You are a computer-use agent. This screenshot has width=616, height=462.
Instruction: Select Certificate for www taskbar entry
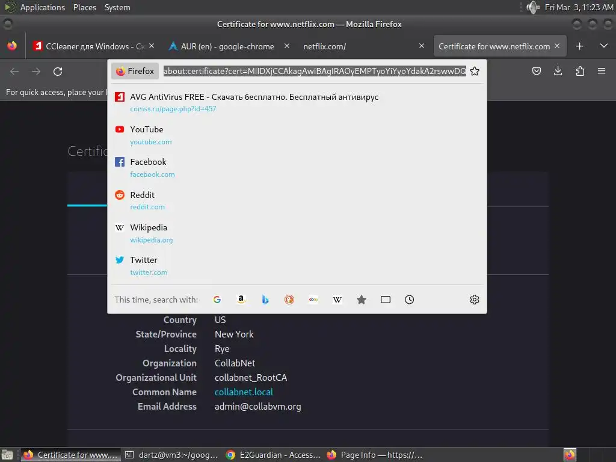coord(71,455)
